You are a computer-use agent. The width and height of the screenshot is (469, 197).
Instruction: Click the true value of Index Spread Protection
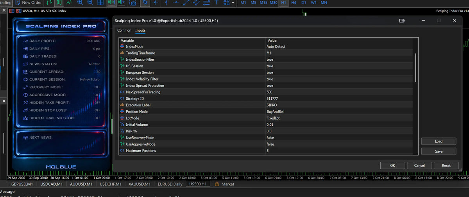point(270,85)
